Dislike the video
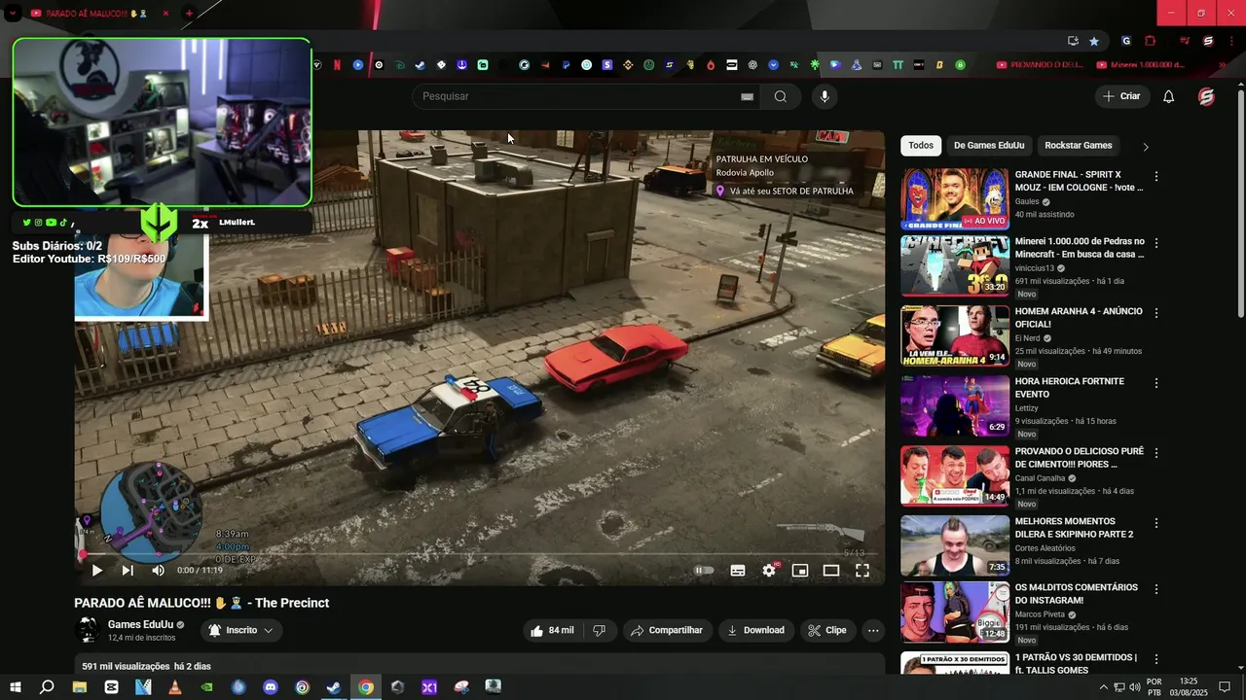 (600, 630)
